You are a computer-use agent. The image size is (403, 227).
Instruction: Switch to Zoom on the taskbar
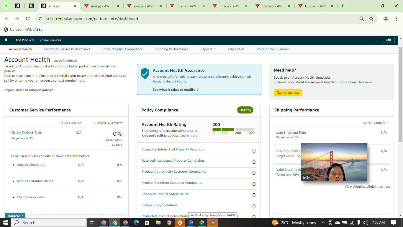191,223
